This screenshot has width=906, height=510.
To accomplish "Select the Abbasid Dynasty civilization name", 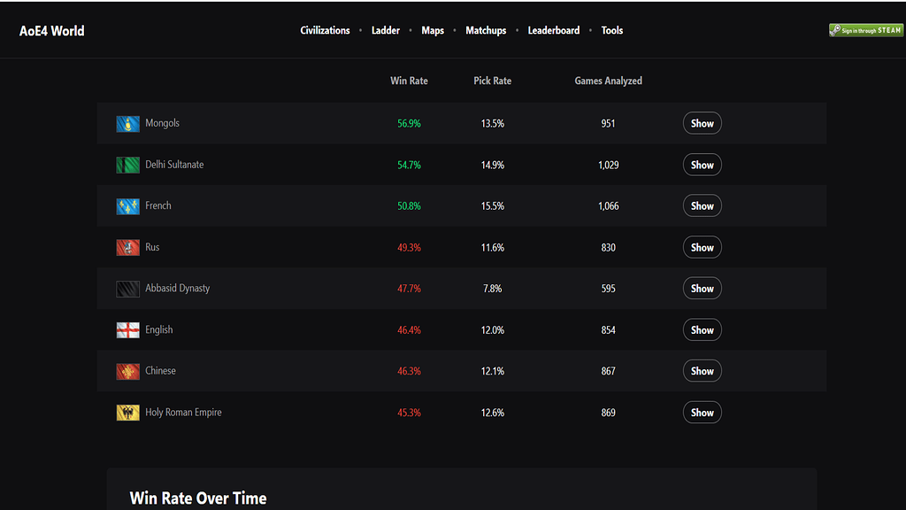I will click(x=177, y=289).
